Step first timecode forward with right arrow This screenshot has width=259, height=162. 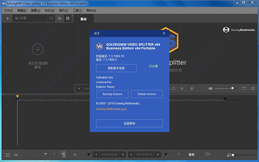(x=123, y=154)
